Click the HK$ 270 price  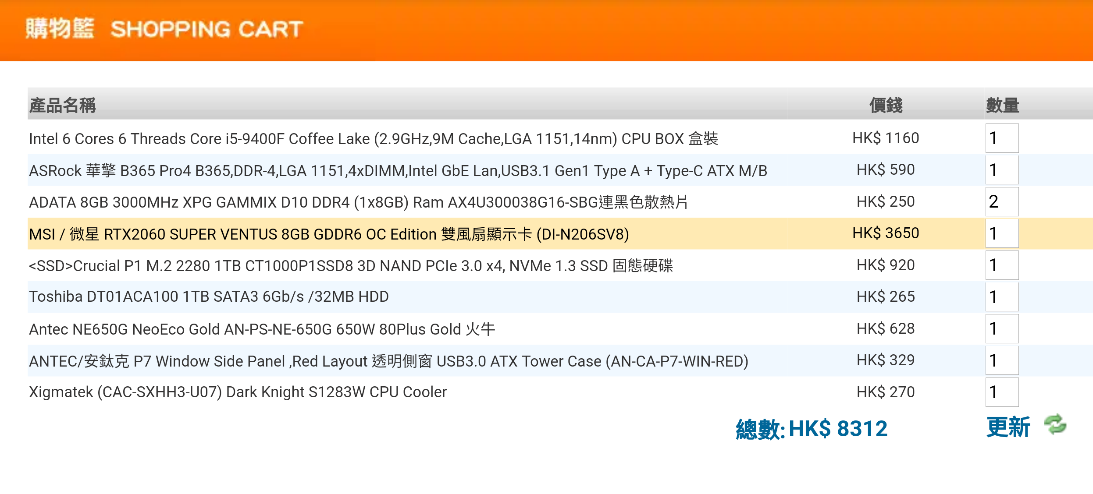pos(886,392)
